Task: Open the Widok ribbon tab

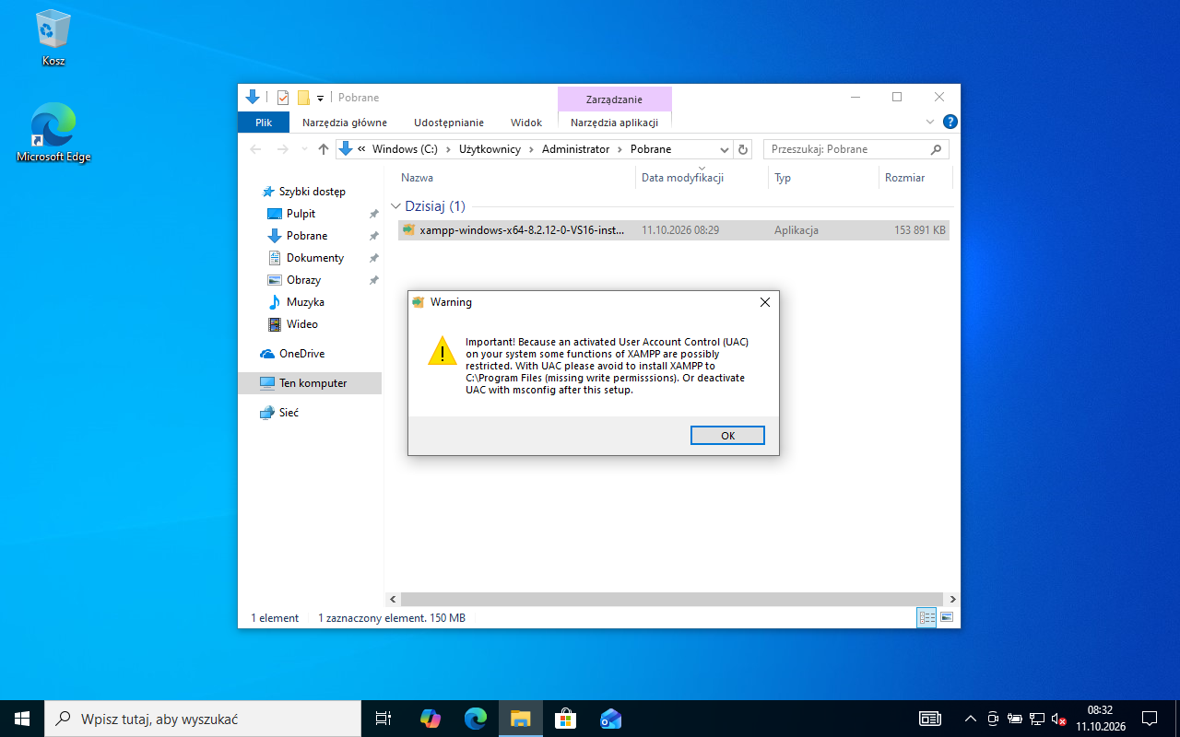Action: [526, 123]
